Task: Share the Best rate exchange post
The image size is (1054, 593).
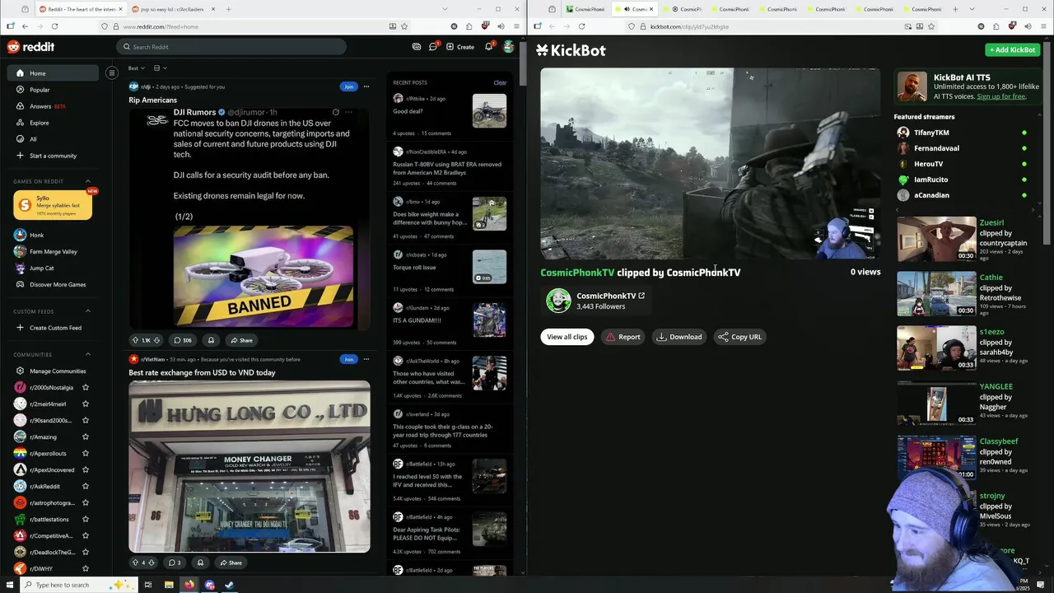Action: click(231, 563)
